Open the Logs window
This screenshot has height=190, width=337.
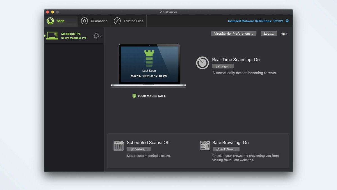click(269, 33)
